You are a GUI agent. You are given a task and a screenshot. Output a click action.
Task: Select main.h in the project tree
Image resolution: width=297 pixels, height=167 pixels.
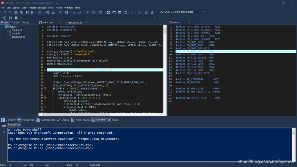[x=16, y=34]
